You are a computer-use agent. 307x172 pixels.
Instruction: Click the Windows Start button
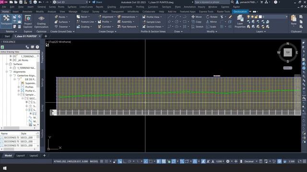point(5,168)
